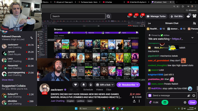Open Chrome media controls icon

[188, 6]
